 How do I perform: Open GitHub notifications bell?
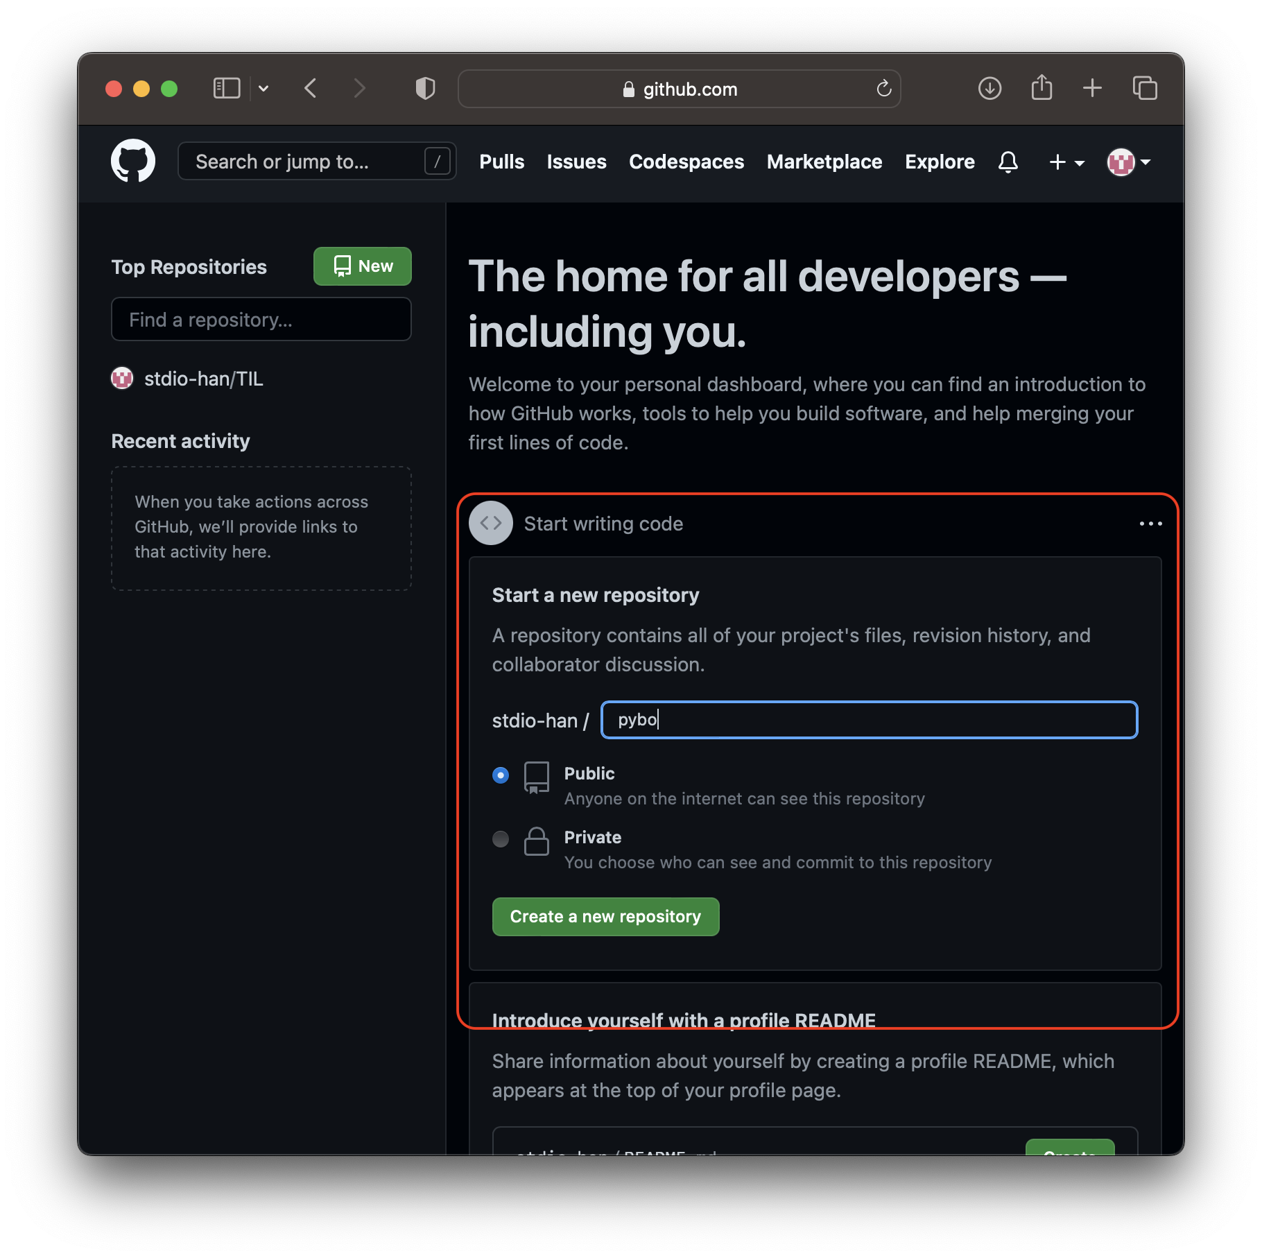coord(1008,162)
